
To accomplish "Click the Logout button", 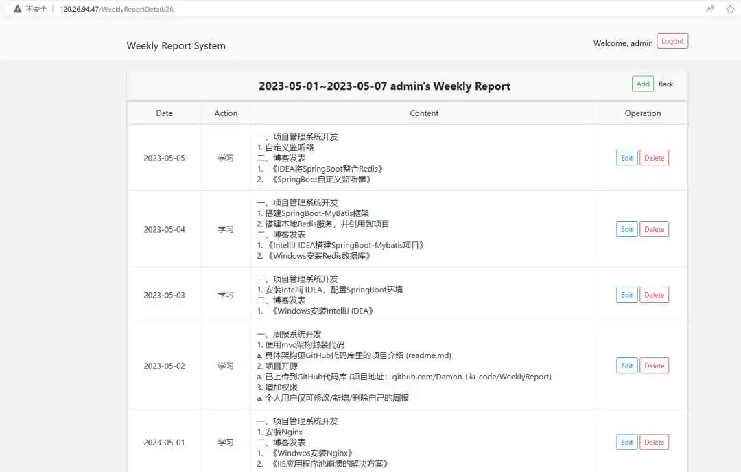I will click(x=672, y=41).
